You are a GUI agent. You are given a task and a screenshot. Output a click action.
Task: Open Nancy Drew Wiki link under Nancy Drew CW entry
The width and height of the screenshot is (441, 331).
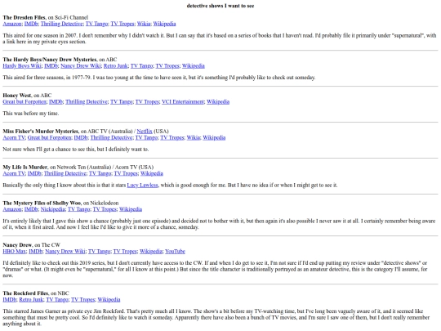[65, 252]
